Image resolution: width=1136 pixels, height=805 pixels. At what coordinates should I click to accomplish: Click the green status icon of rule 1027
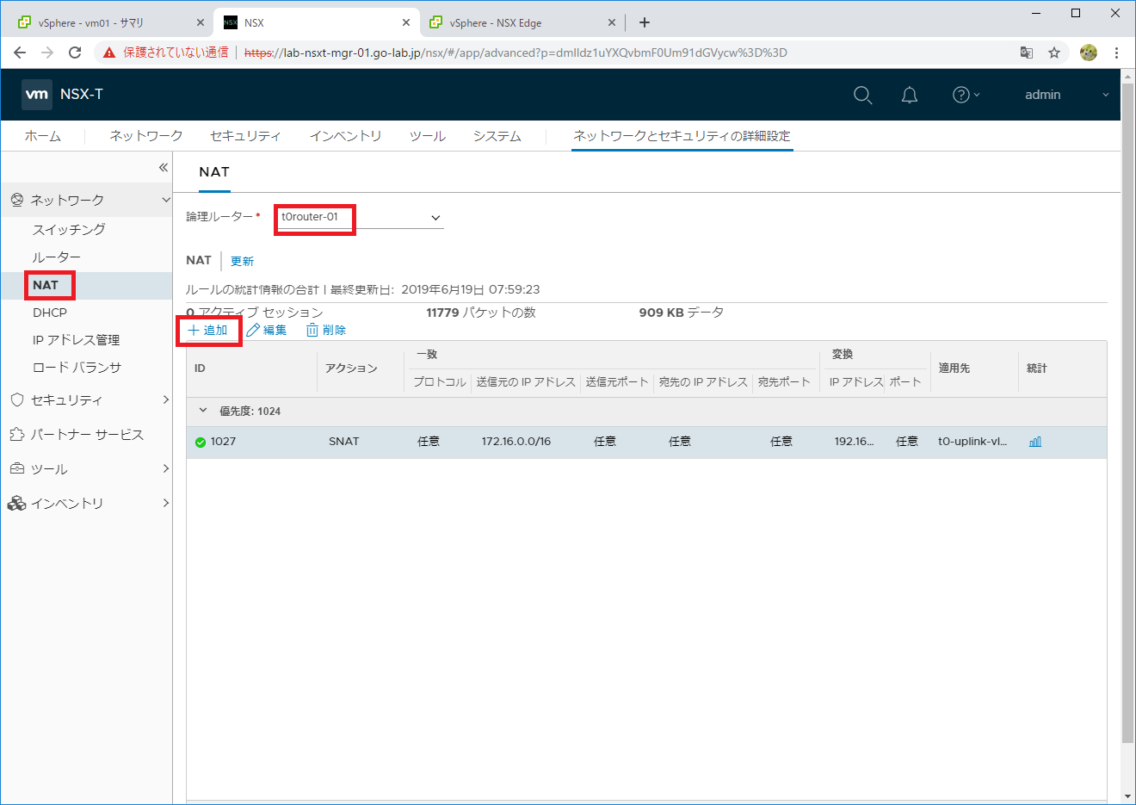[201, 442]
